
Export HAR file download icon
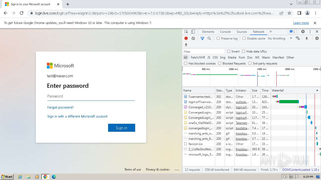[x=186, y=45]
